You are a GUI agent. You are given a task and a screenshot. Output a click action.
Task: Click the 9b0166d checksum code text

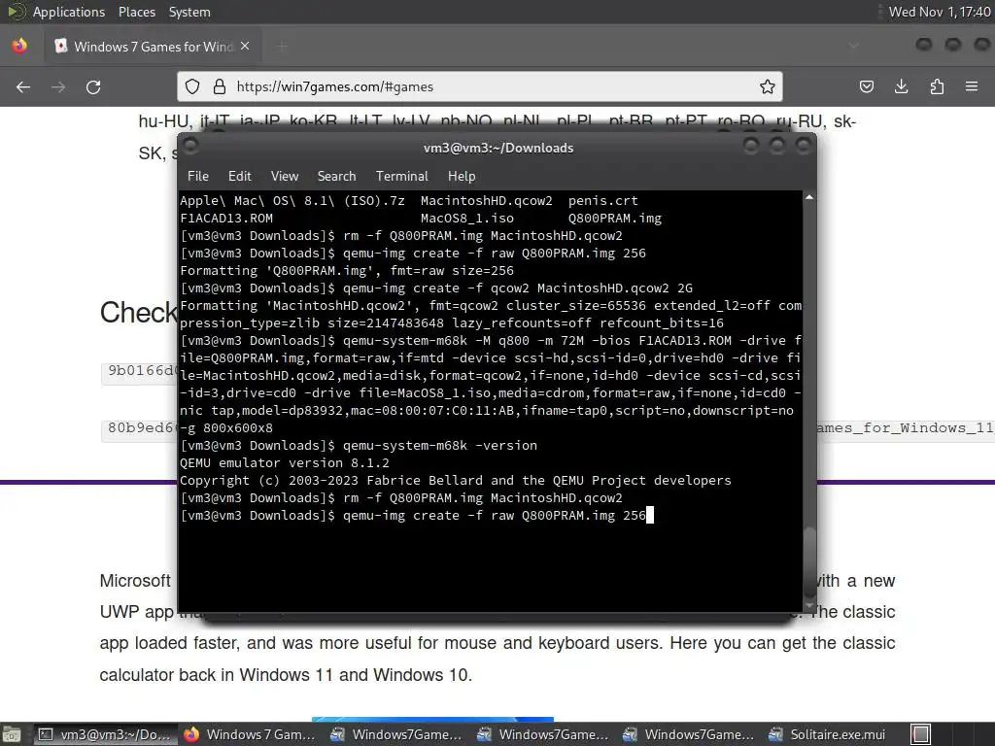click(141, 370)
